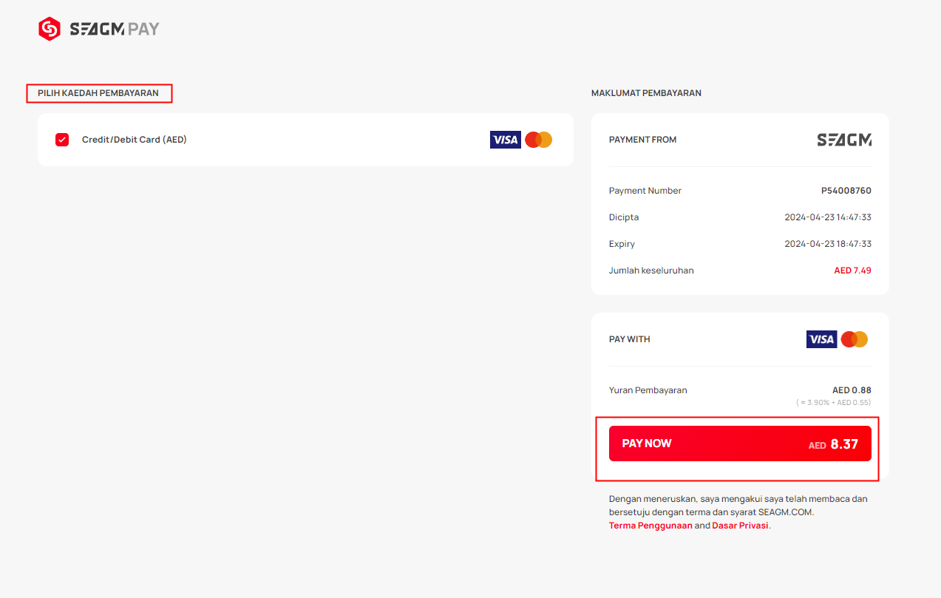941x598 pixels.
Task: Click the Yuran Pembayaran fee AED 0.88
Action: pyautogui.click(x=852, y=390)
